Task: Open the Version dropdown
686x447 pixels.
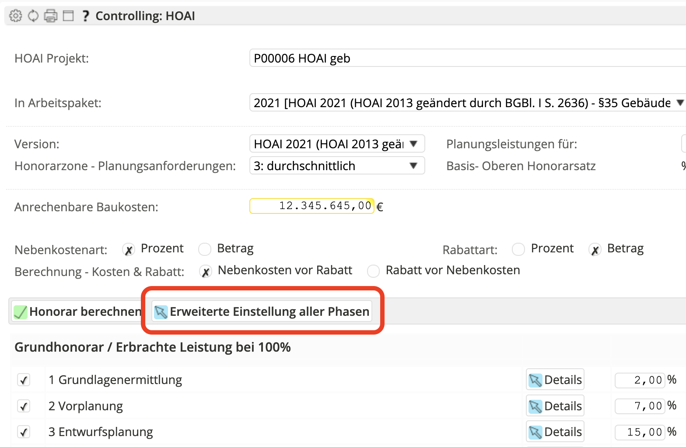Action: [337, 144]
